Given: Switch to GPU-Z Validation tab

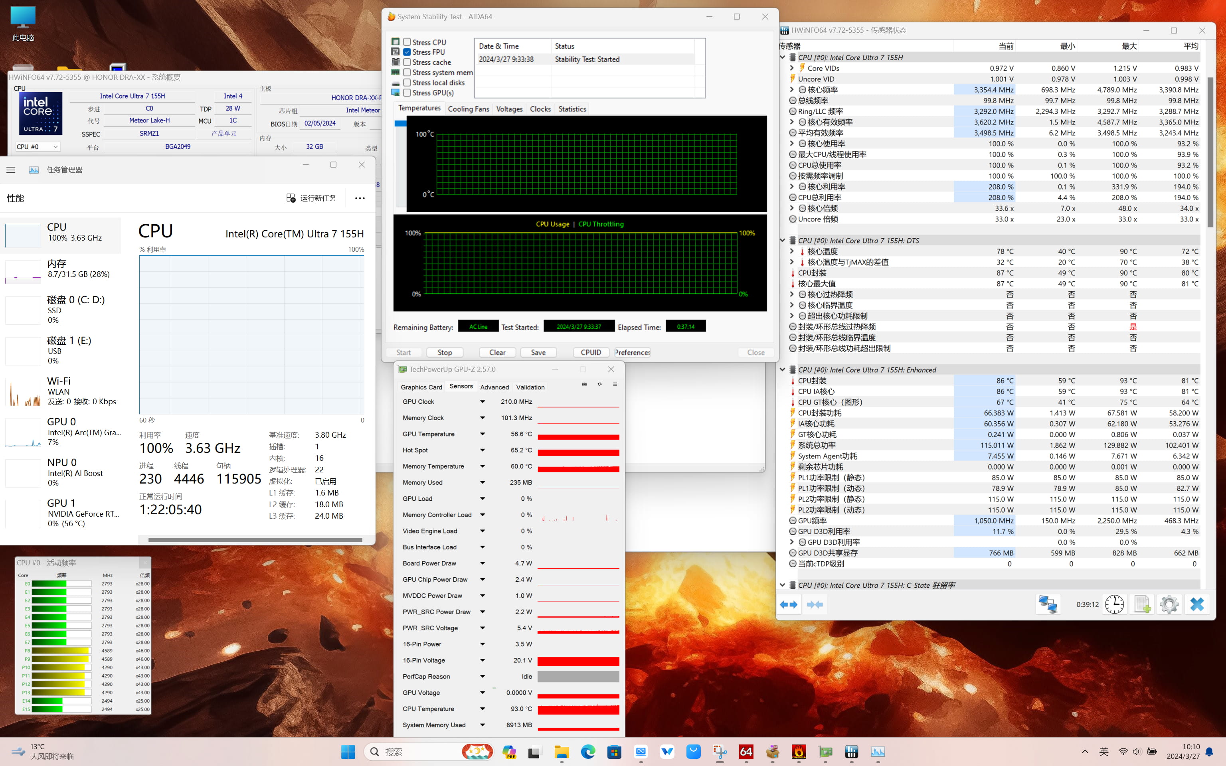Looking at the screenshot, I should point(530,387).
